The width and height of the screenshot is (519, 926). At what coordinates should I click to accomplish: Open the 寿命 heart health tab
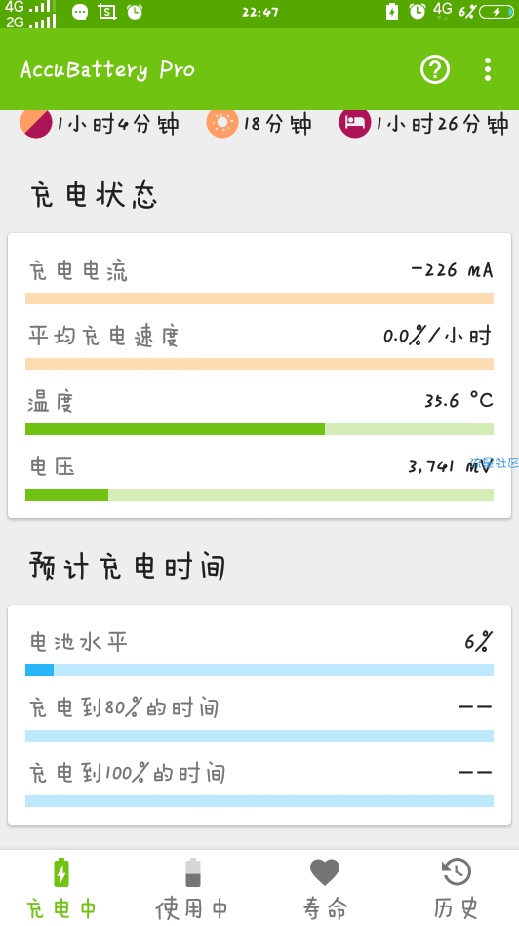click(324, 889)
